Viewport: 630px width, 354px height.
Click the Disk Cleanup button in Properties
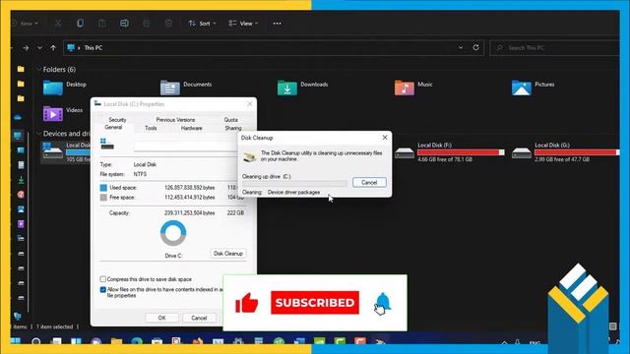click(228, 254)
